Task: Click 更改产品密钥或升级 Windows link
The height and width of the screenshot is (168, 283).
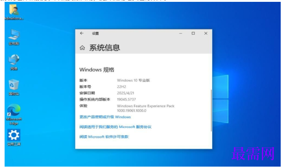Action: click(x=105, y=117)
